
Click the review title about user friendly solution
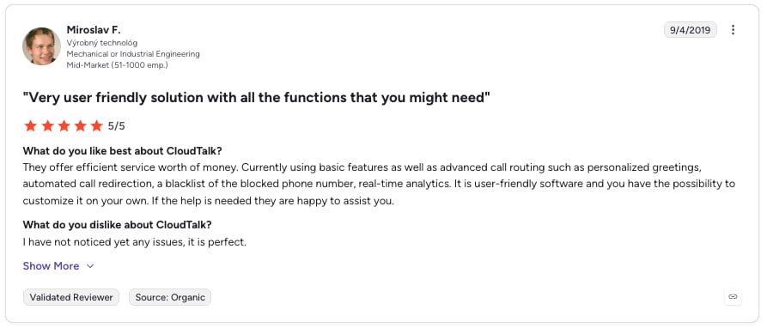(x=257, y=98)
